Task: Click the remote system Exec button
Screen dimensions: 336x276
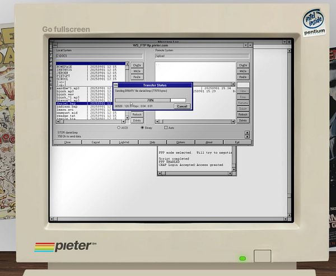Action: (x=243, y=97)
